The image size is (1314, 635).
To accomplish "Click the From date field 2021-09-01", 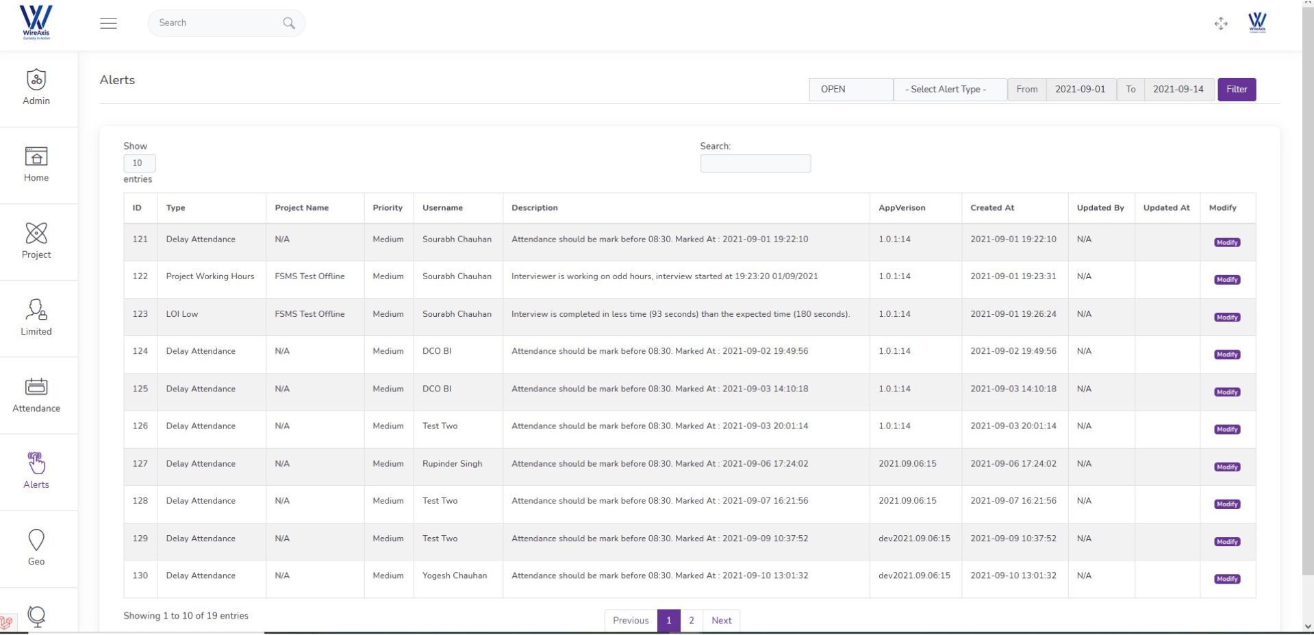I will [x=1080, y=90].
